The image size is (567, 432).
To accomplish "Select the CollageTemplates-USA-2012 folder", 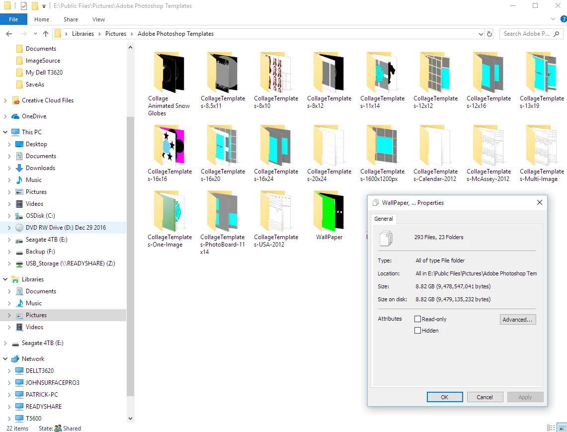I will click(x=276, y=219).
